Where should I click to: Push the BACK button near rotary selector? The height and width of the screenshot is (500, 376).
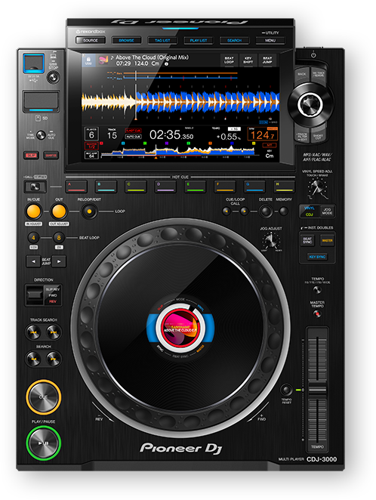pos(302,75)
